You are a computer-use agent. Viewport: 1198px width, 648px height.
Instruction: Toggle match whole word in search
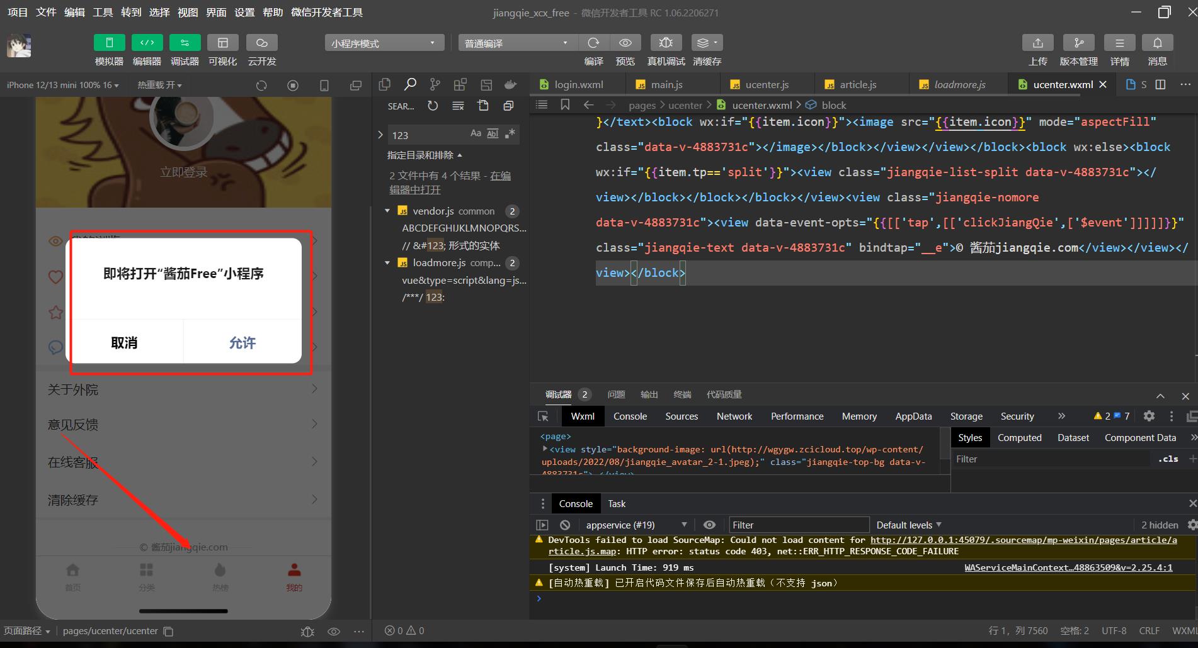coord(493,134)
